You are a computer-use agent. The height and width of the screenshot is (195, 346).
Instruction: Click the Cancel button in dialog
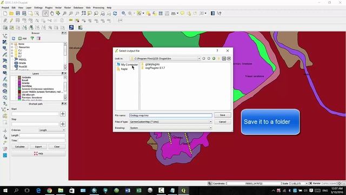(222, 122)
